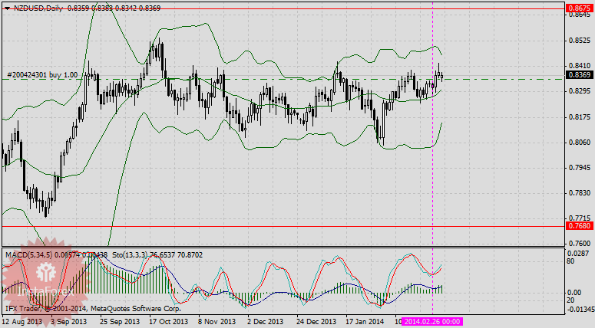The height and width of the screenshot is (328, 595).
Task: Click the red 0.7680 price level tag
Action: coord(577,226)
